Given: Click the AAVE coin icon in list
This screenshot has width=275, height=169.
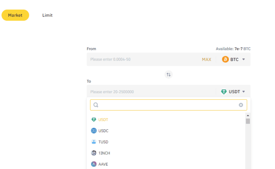Looking at the screenshot, I should point(94,164).
